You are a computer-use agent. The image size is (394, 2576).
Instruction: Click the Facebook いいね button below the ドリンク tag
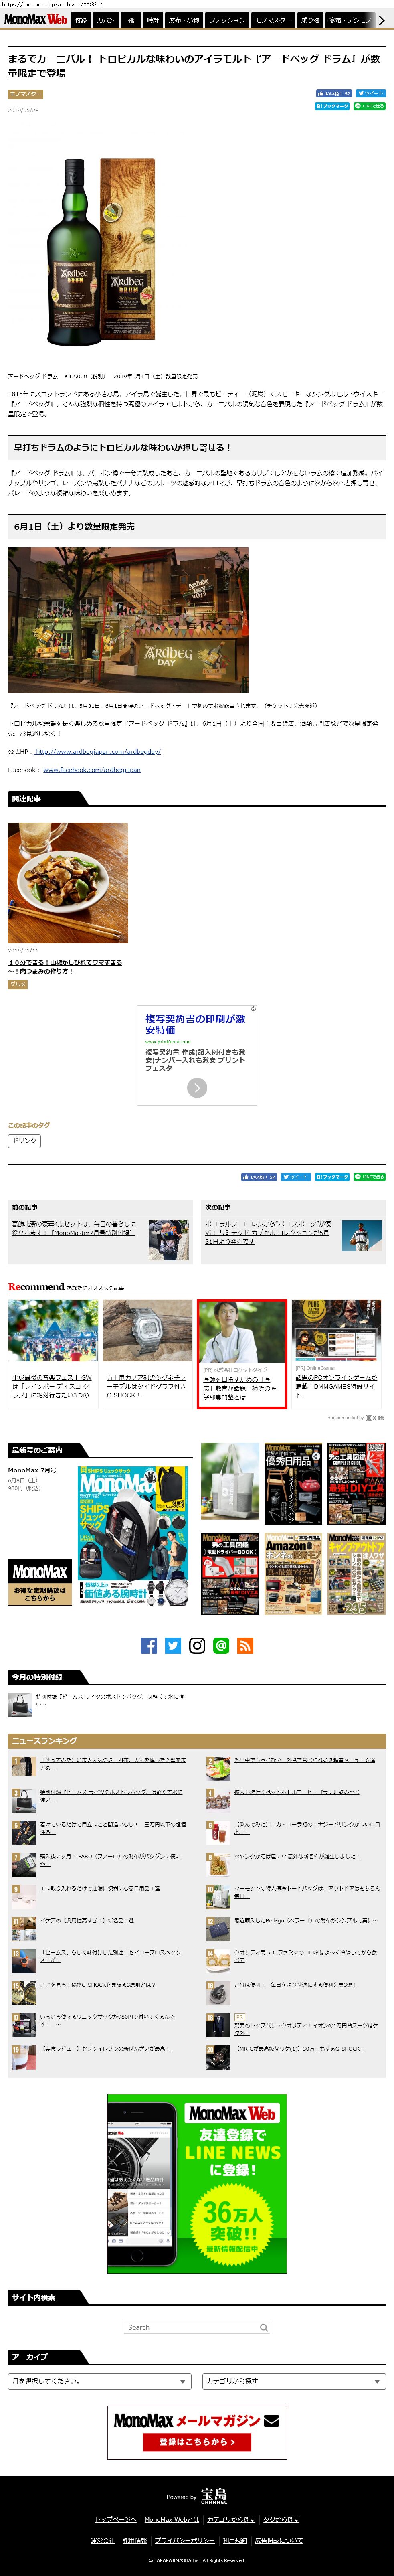(259, 1177)
